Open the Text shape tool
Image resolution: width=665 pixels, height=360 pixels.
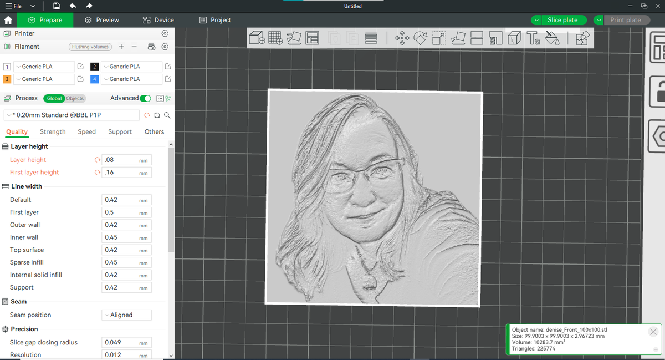[x=533, y=38]
